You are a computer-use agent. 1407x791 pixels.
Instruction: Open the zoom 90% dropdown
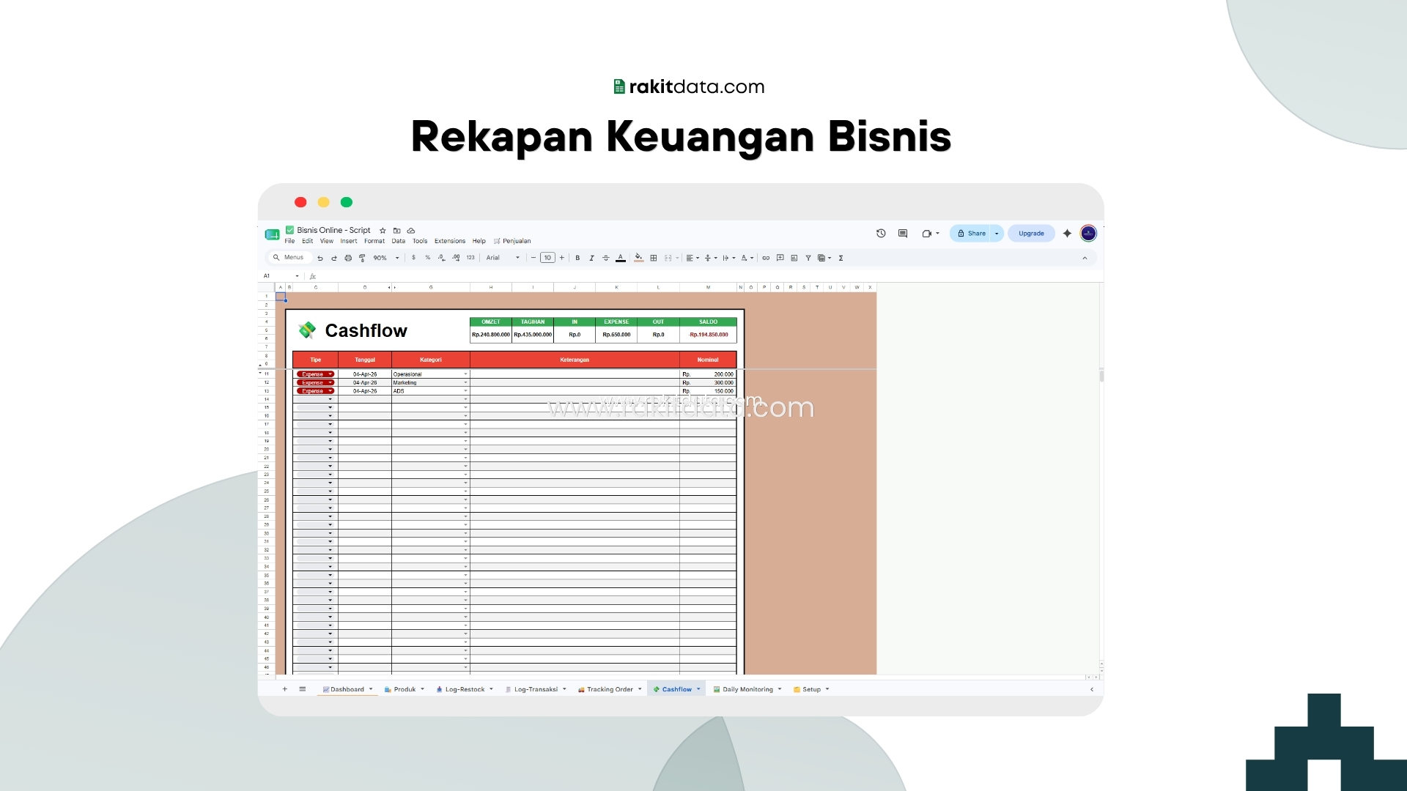tap(386, 258)
